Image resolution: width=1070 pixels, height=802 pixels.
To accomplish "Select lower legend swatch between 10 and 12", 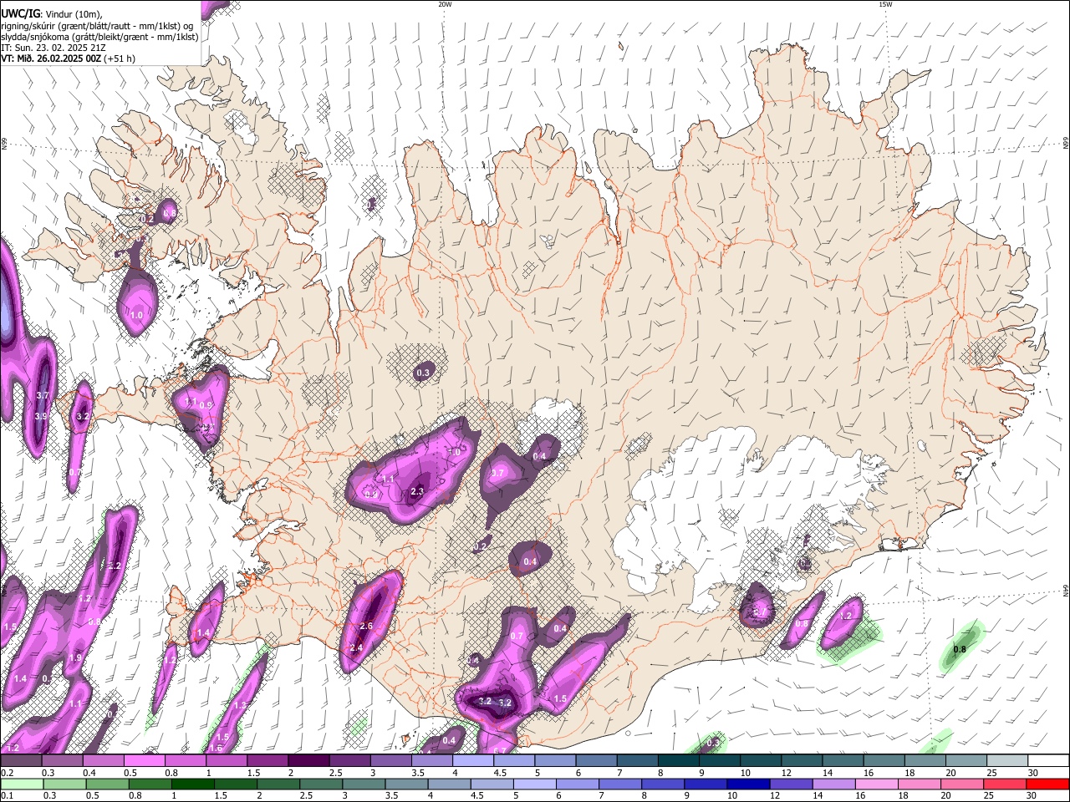I will coord(748,784).
